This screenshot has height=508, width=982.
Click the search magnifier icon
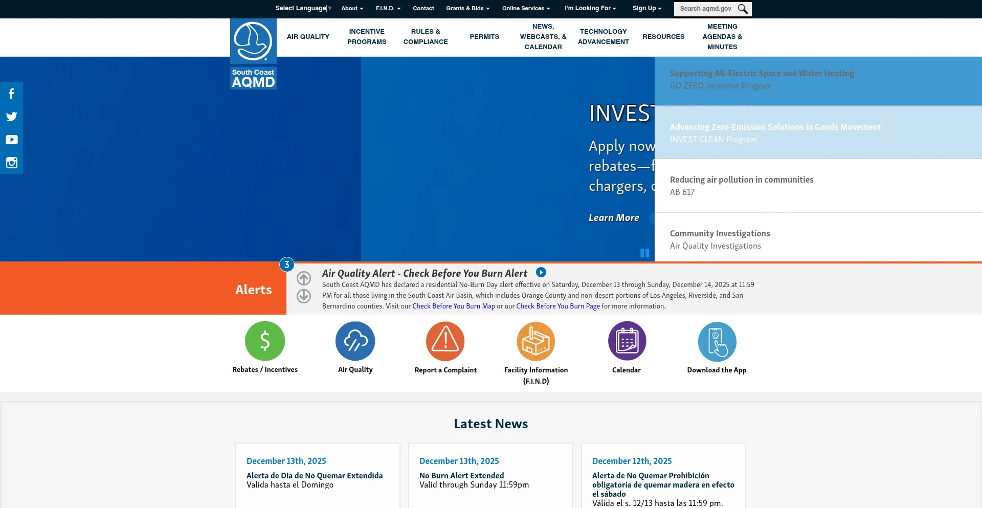(x=743, y=9)
